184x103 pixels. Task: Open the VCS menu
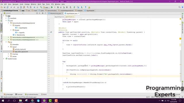tap(52, 4)
